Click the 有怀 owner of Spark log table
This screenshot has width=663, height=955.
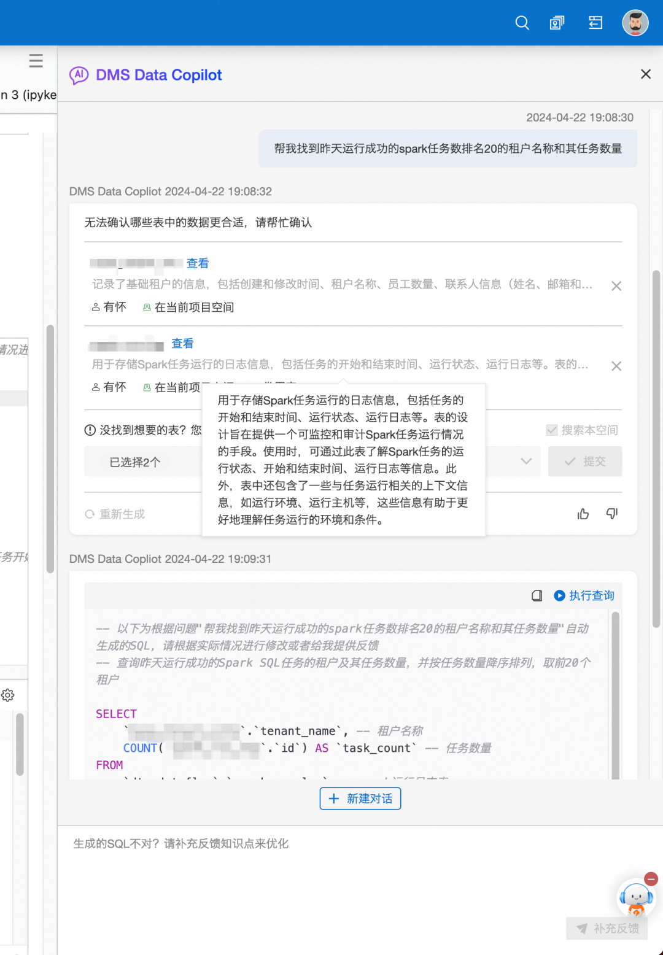click(x=109, y=387)
